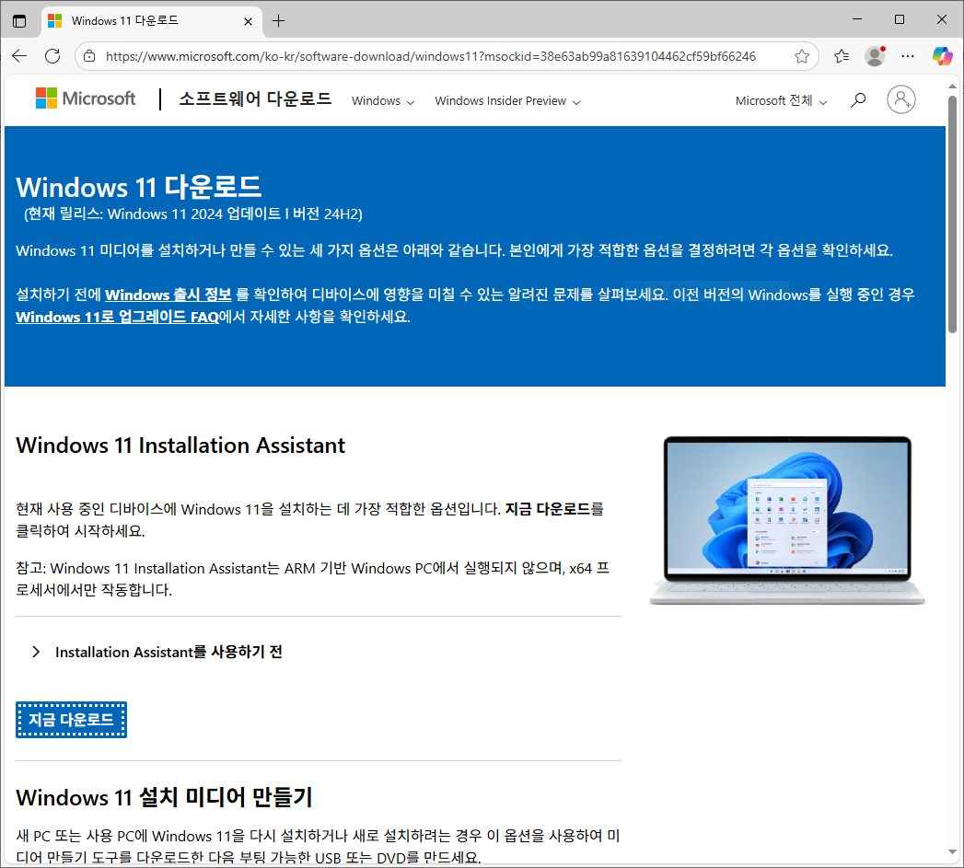Select the Windows 11 다운로드 browser tab
The width and height of the screenshot is (964, 868).
point(152,21)
